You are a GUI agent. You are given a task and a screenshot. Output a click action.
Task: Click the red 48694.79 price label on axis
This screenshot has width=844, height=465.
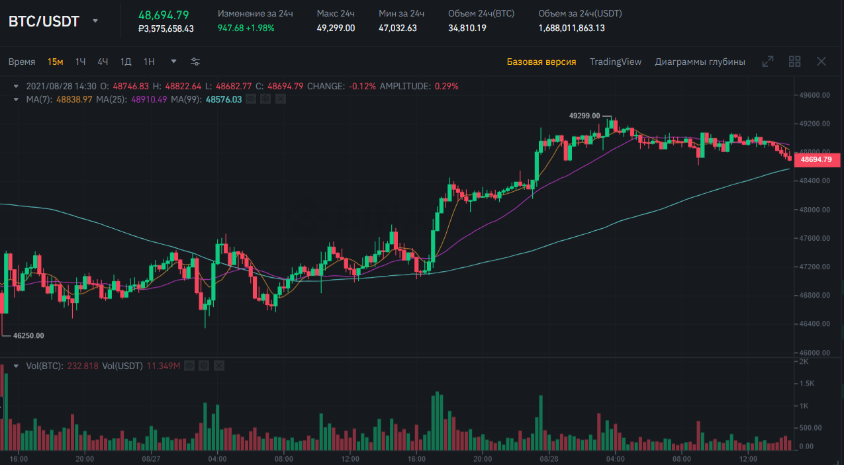(x=818, y=159)
